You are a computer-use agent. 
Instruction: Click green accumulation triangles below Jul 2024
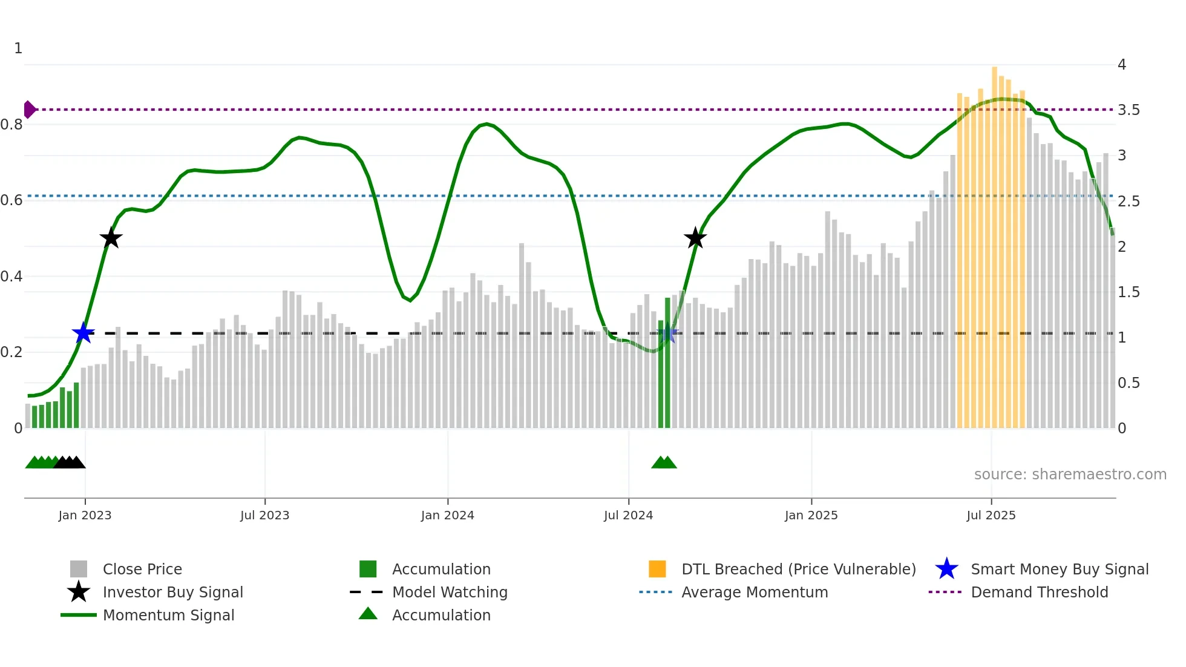pos(664,462)
